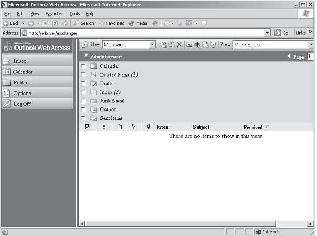Collapse the Administrator folder list
Screen dimensions: 317x236
point(86,55)
